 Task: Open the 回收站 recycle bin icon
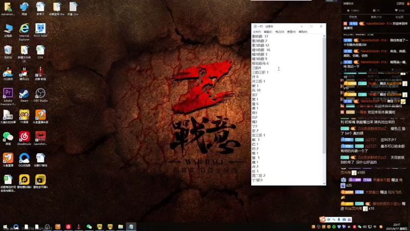click(x=8, y=52)
